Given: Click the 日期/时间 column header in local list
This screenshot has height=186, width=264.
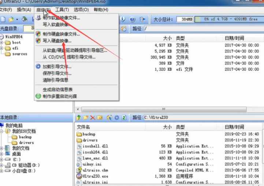Looking at the screenshot, I should 234,127.
